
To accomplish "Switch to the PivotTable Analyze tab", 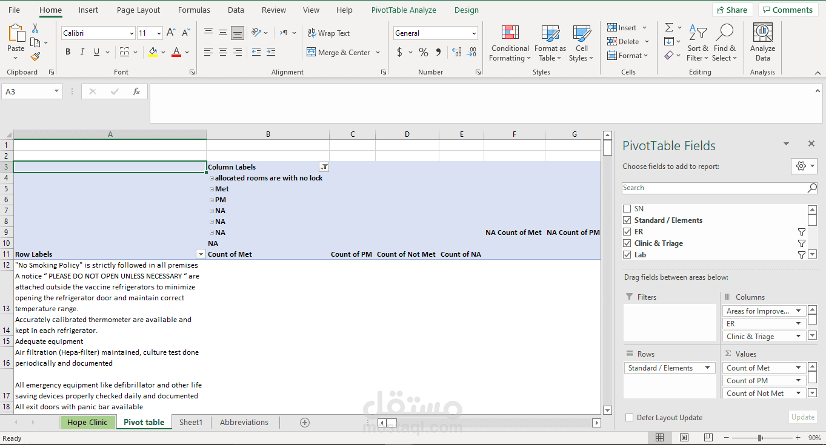I will click(x=404, y=10).
